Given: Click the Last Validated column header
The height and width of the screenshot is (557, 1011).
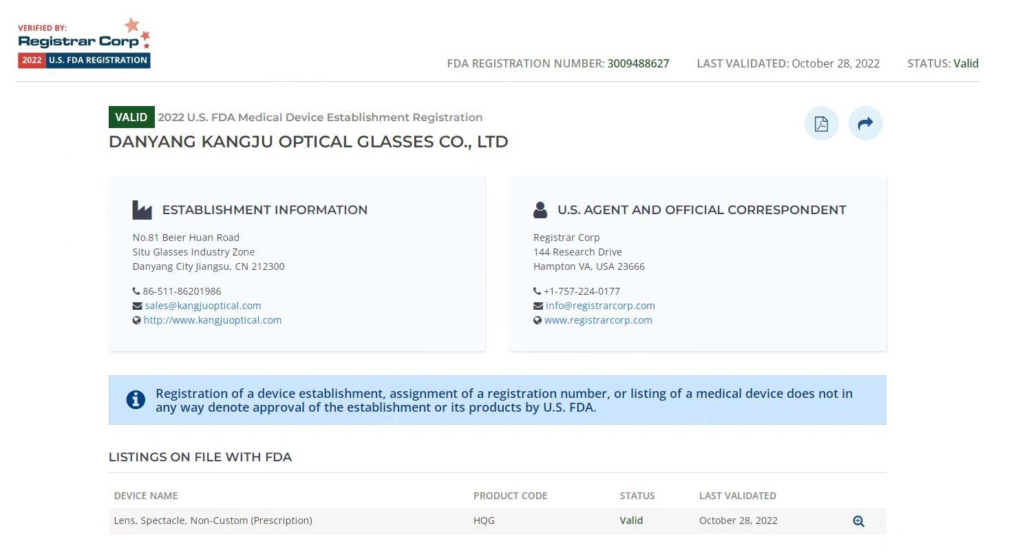Looking at the screenshot, I should point(737,496).
